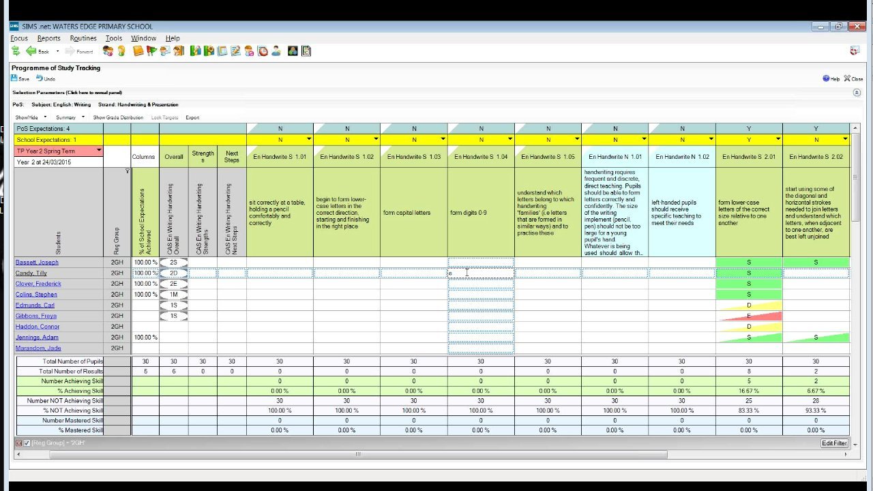Open the notepad with pencil toolbar icon
The width and height of the screenshot is (873, 491).
[x=235, y=51]
